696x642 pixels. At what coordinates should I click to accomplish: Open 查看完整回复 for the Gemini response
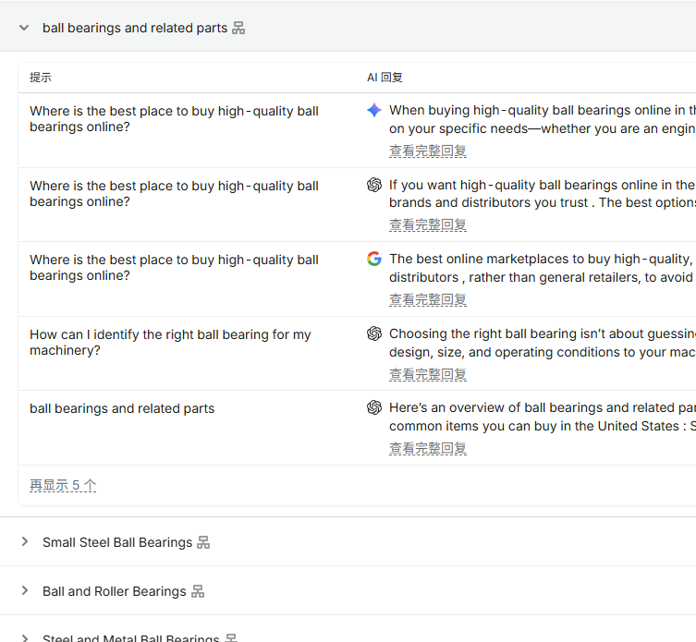427,151
